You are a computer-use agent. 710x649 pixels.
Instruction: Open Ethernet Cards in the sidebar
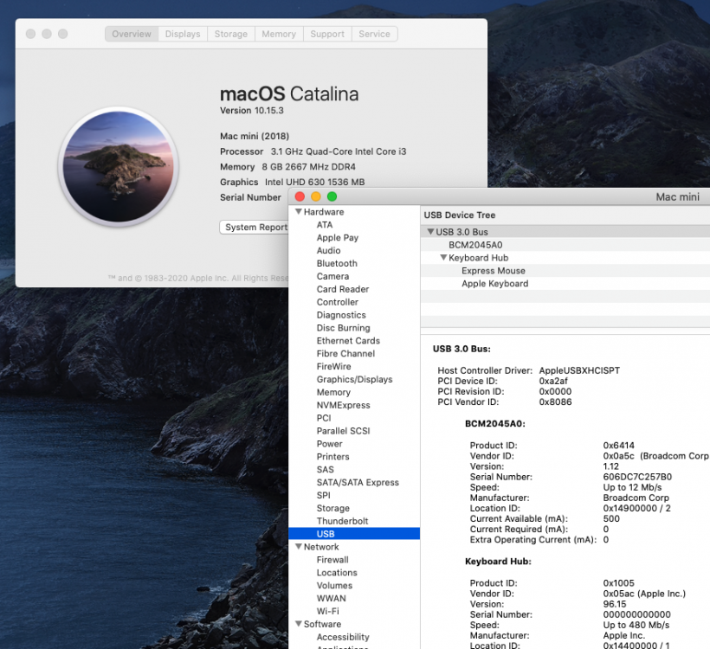pos(348,341)
